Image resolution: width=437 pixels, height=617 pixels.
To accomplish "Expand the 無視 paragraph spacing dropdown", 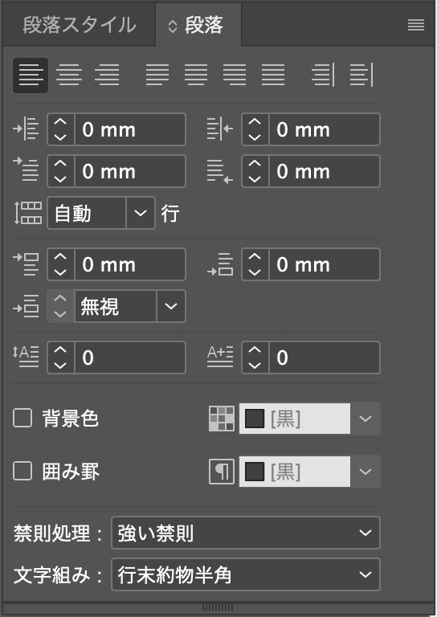I will [171, 306].
